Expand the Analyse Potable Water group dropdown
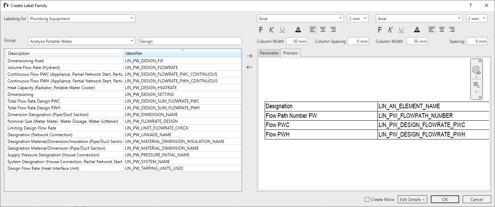Image resolution: width=495 pixels, height=207 pixels. pyautogui.click(x=82, y=41)
